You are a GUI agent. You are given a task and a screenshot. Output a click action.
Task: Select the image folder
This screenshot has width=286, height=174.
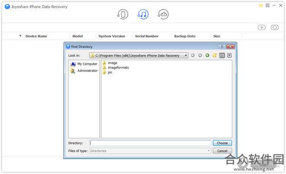110,63
